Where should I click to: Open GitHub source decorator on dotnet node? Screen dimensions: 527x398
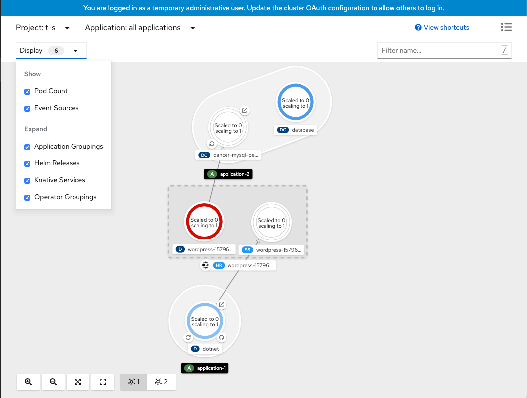pyautogui.click(x=221, y=337)
